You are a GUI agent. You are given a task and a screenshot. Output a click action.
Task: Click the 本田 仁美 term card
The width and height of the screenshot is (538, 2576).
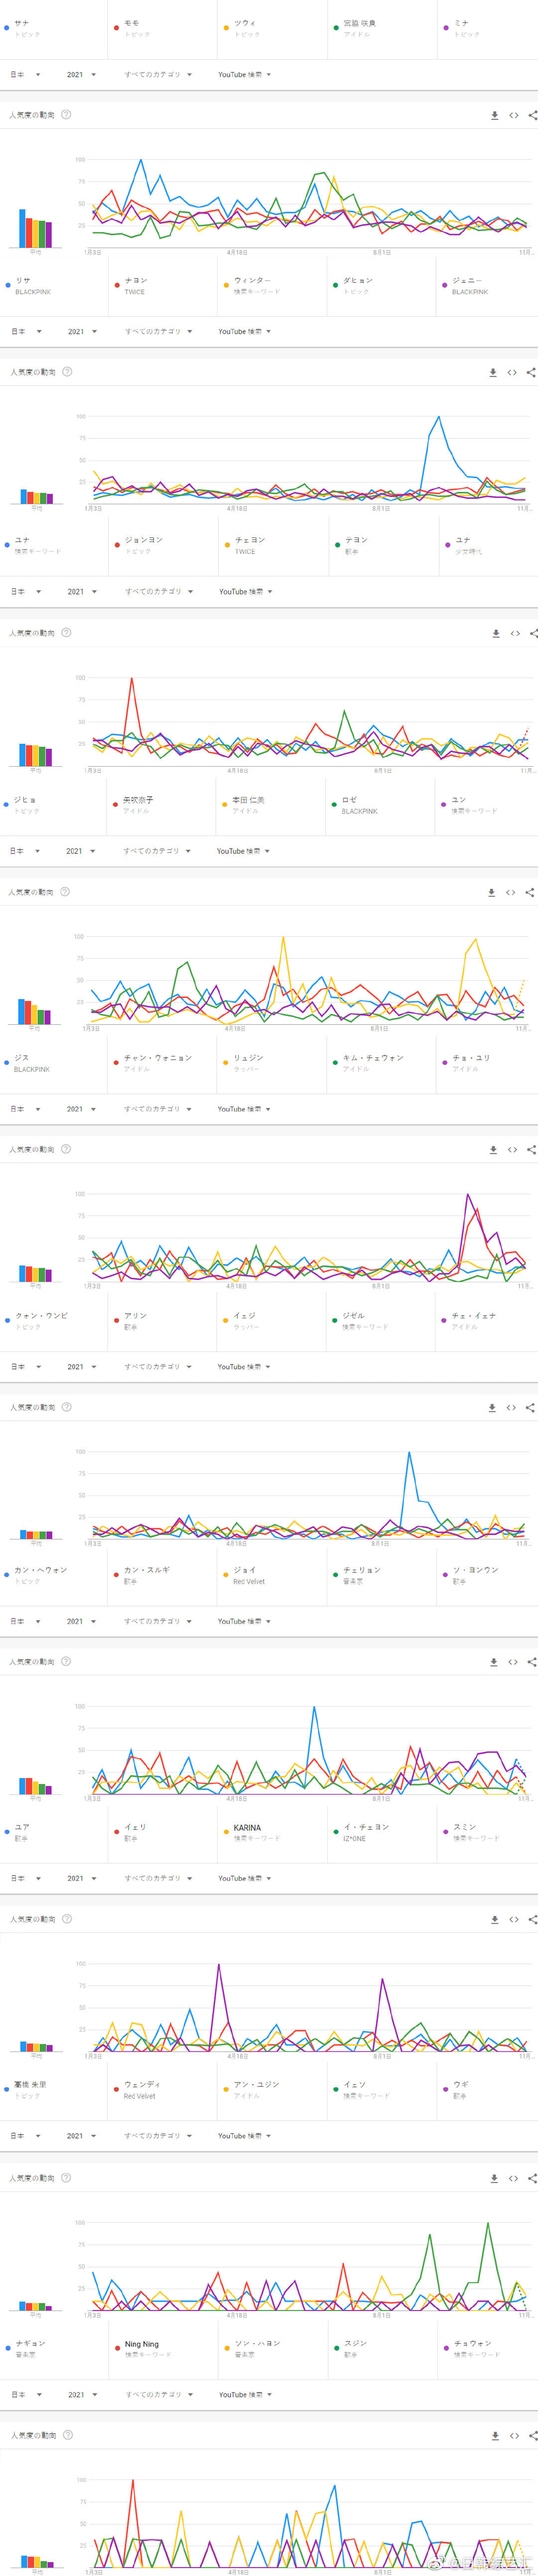[x=271, y=806]
